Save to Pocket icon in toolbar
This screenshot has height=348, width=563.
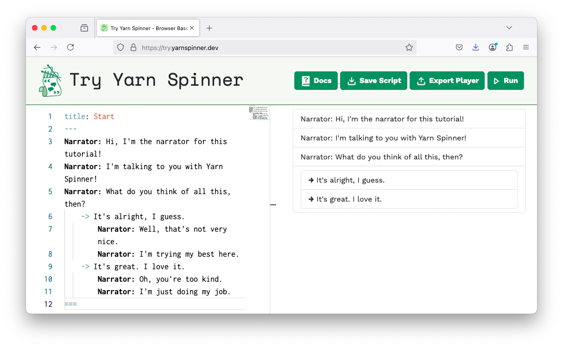[x=459, y=47]
